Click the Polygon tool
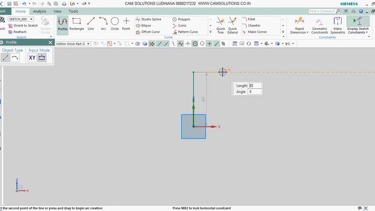Screen dimensions: 375x211 coord(181,19)
